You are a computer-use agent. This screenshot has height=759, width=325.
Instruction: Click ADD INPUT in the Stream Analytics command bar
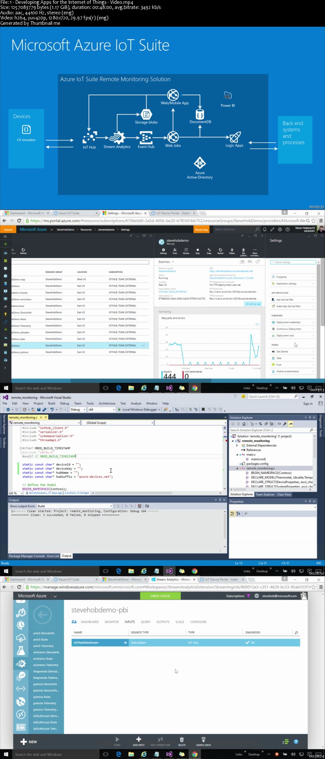pos(139,742)
